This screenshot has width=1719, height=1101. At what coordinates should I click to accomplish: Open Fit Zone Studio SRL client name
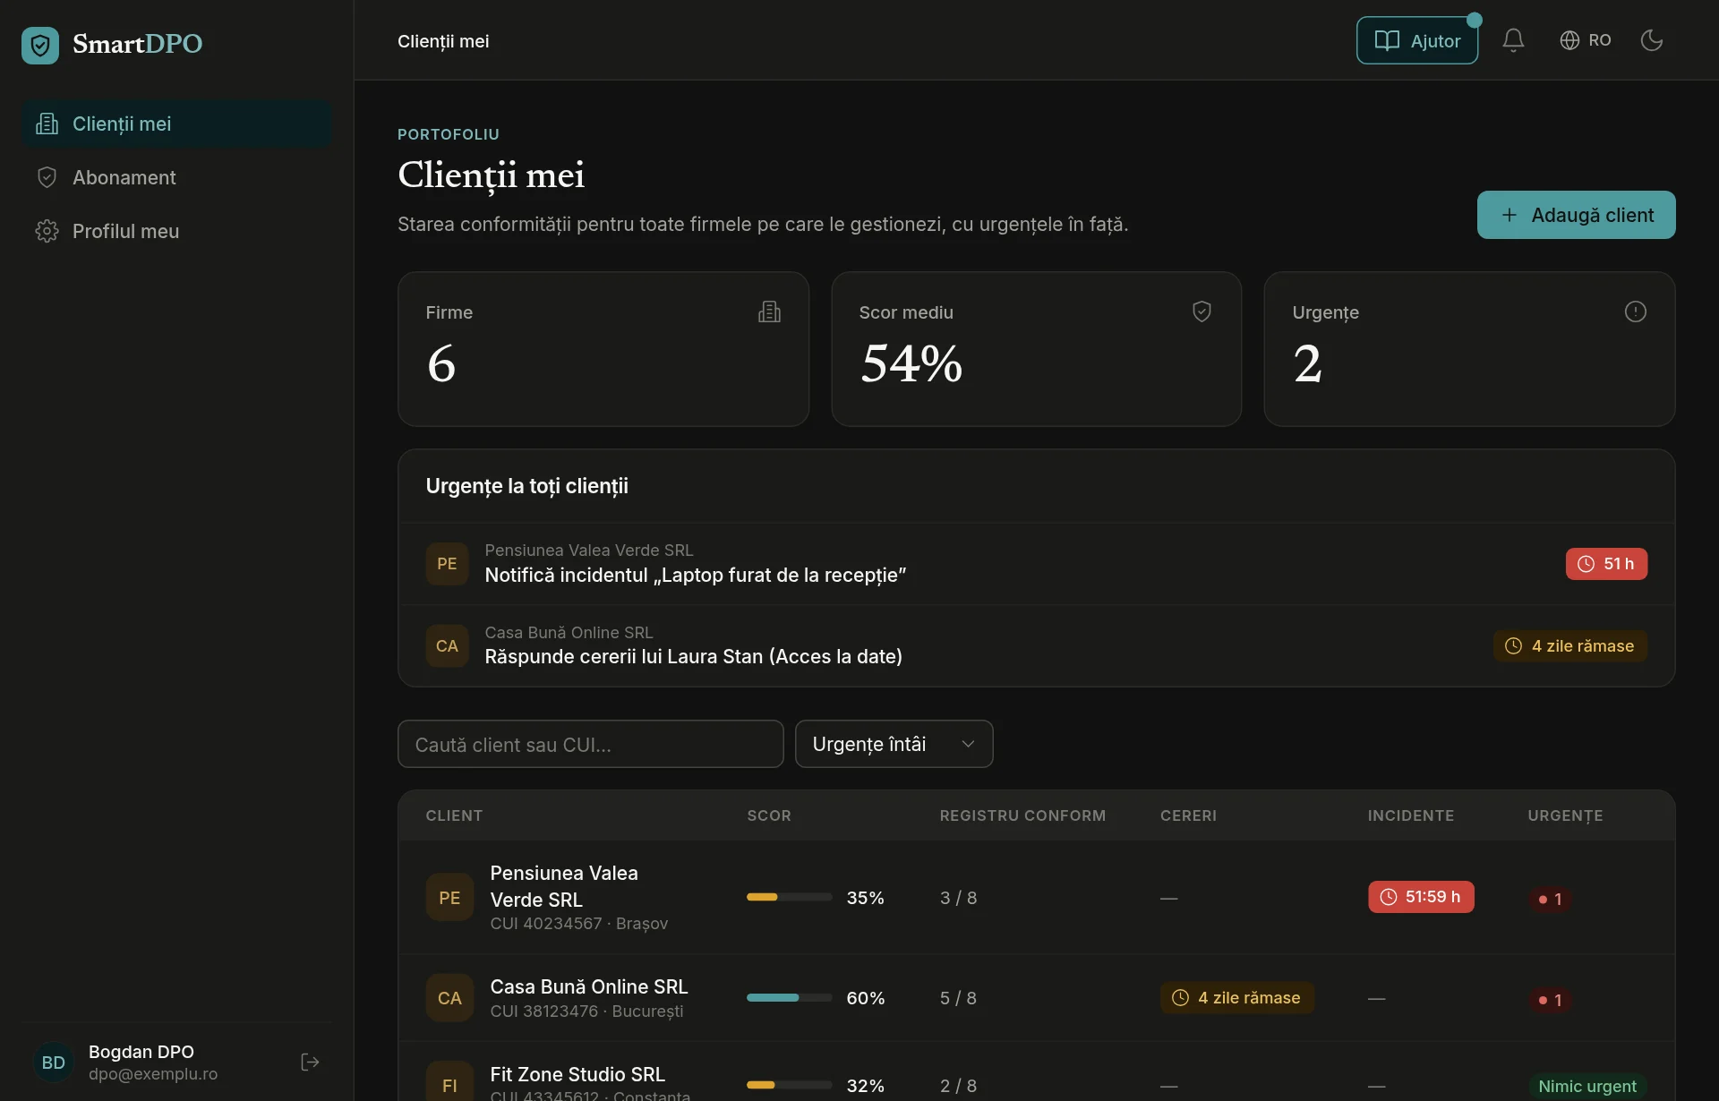pos(577,1074)
